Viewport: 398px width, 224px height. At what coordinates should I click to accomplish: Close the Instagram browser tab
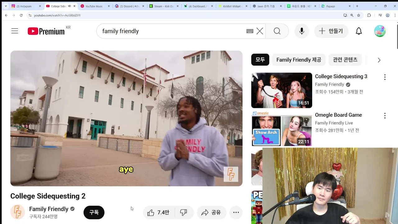[x=40, y=6]
